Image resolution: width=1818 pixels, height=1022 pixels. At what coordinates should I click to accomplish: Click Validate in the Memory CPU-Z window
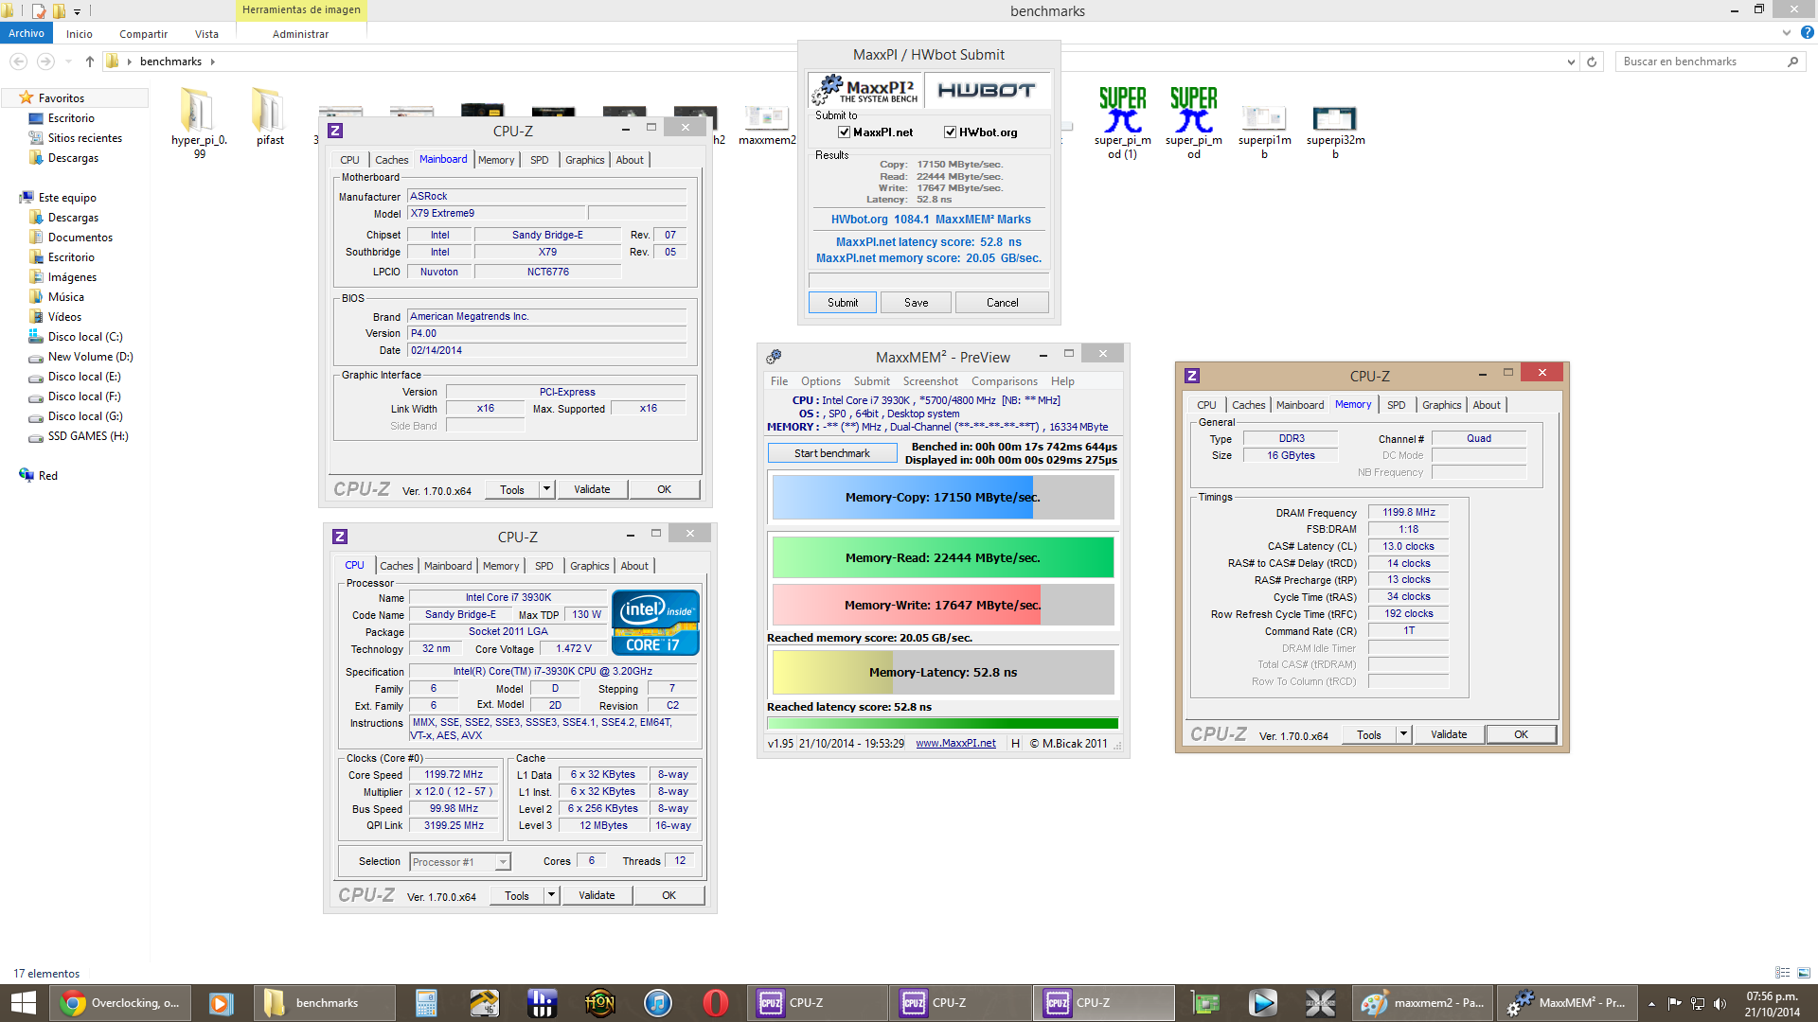(1449, 734)
